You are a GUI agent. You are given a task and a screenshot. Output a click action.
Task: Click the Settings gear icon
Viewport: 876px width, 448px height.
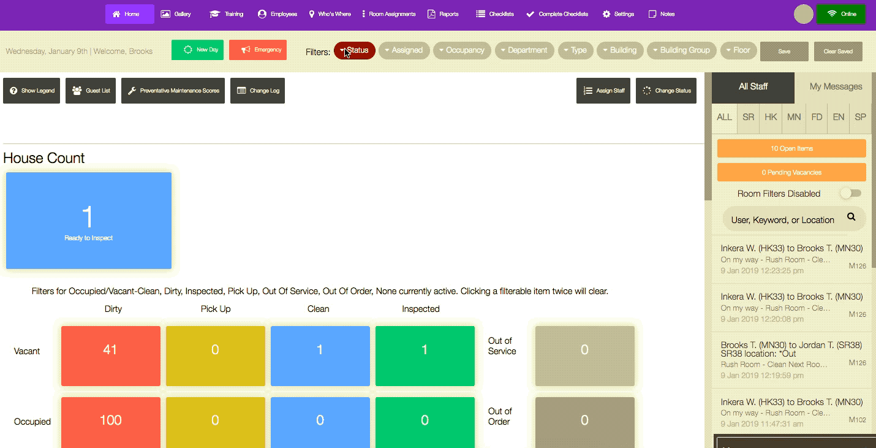click(x=606, y=14)
